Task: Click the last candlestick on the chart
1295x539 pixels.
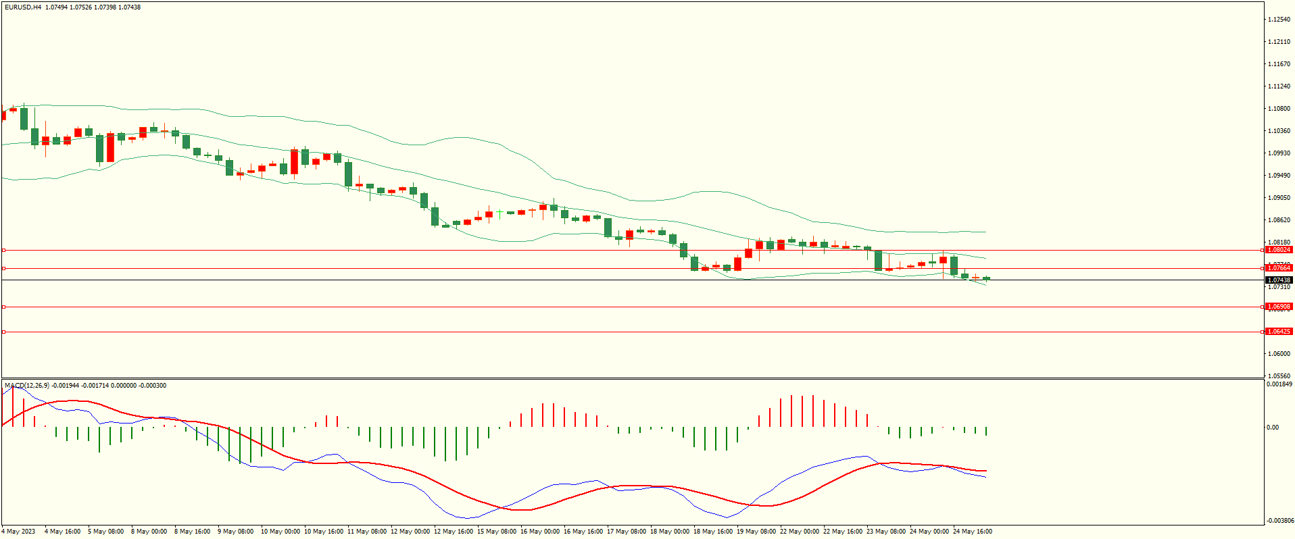Action: (x=987, y=278)
